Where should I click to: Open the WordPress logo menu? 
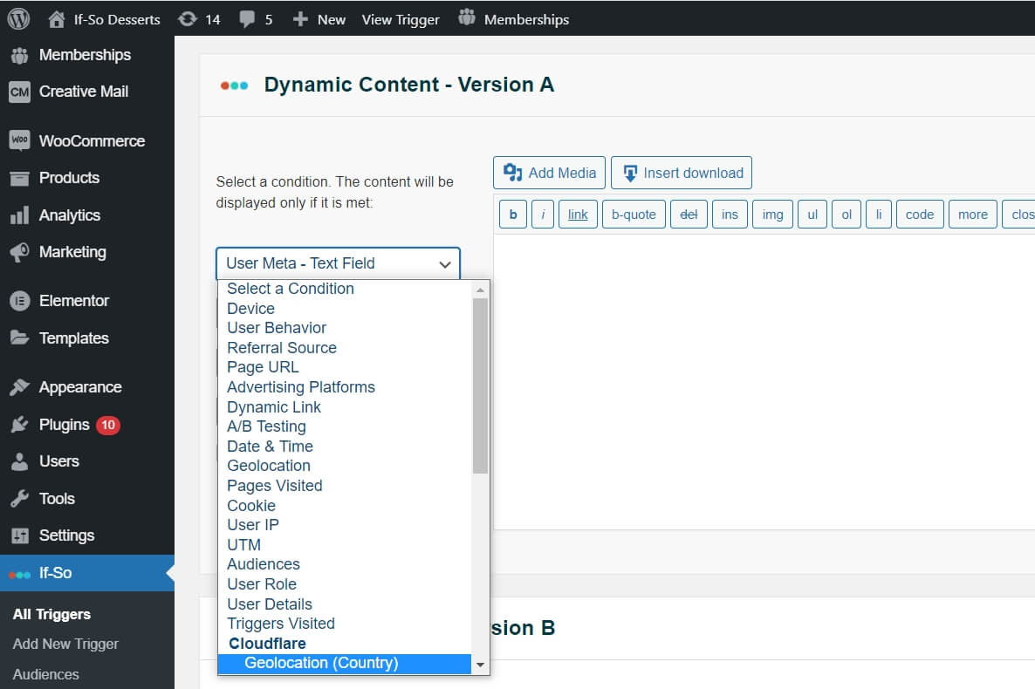point(17,17)
